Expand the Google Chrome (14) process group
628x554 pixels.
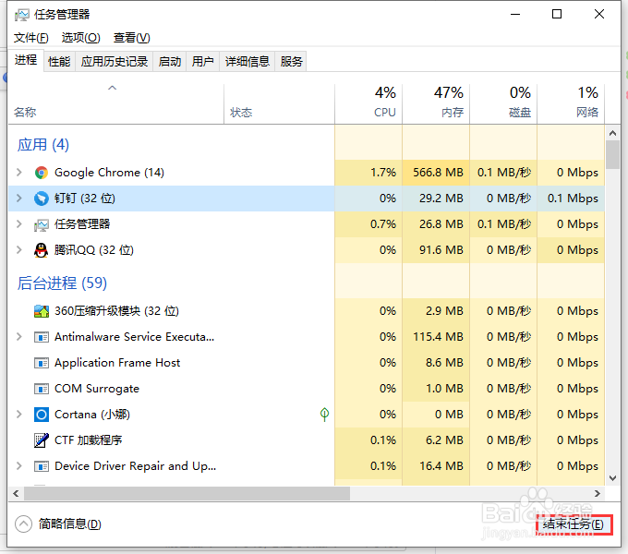(18, 173)
